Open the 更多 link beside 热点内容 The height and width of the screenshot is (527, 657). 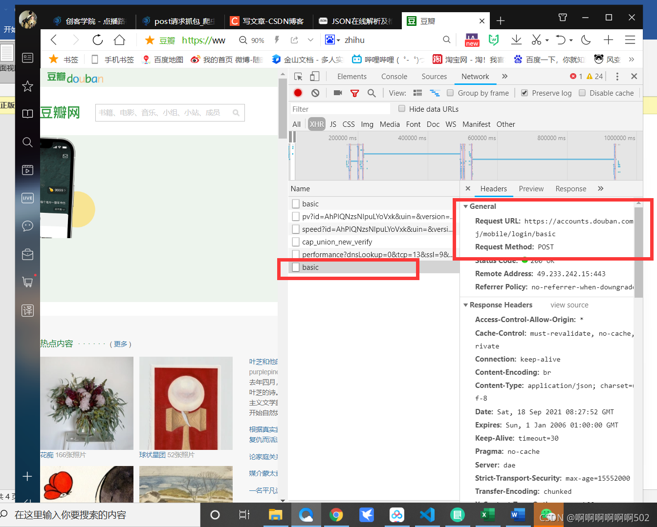(120, 344)
